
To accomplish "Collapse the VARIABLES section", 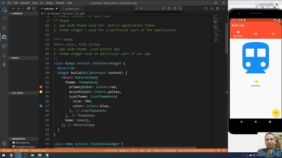I will pyautogui.click(x=23, y=14).
